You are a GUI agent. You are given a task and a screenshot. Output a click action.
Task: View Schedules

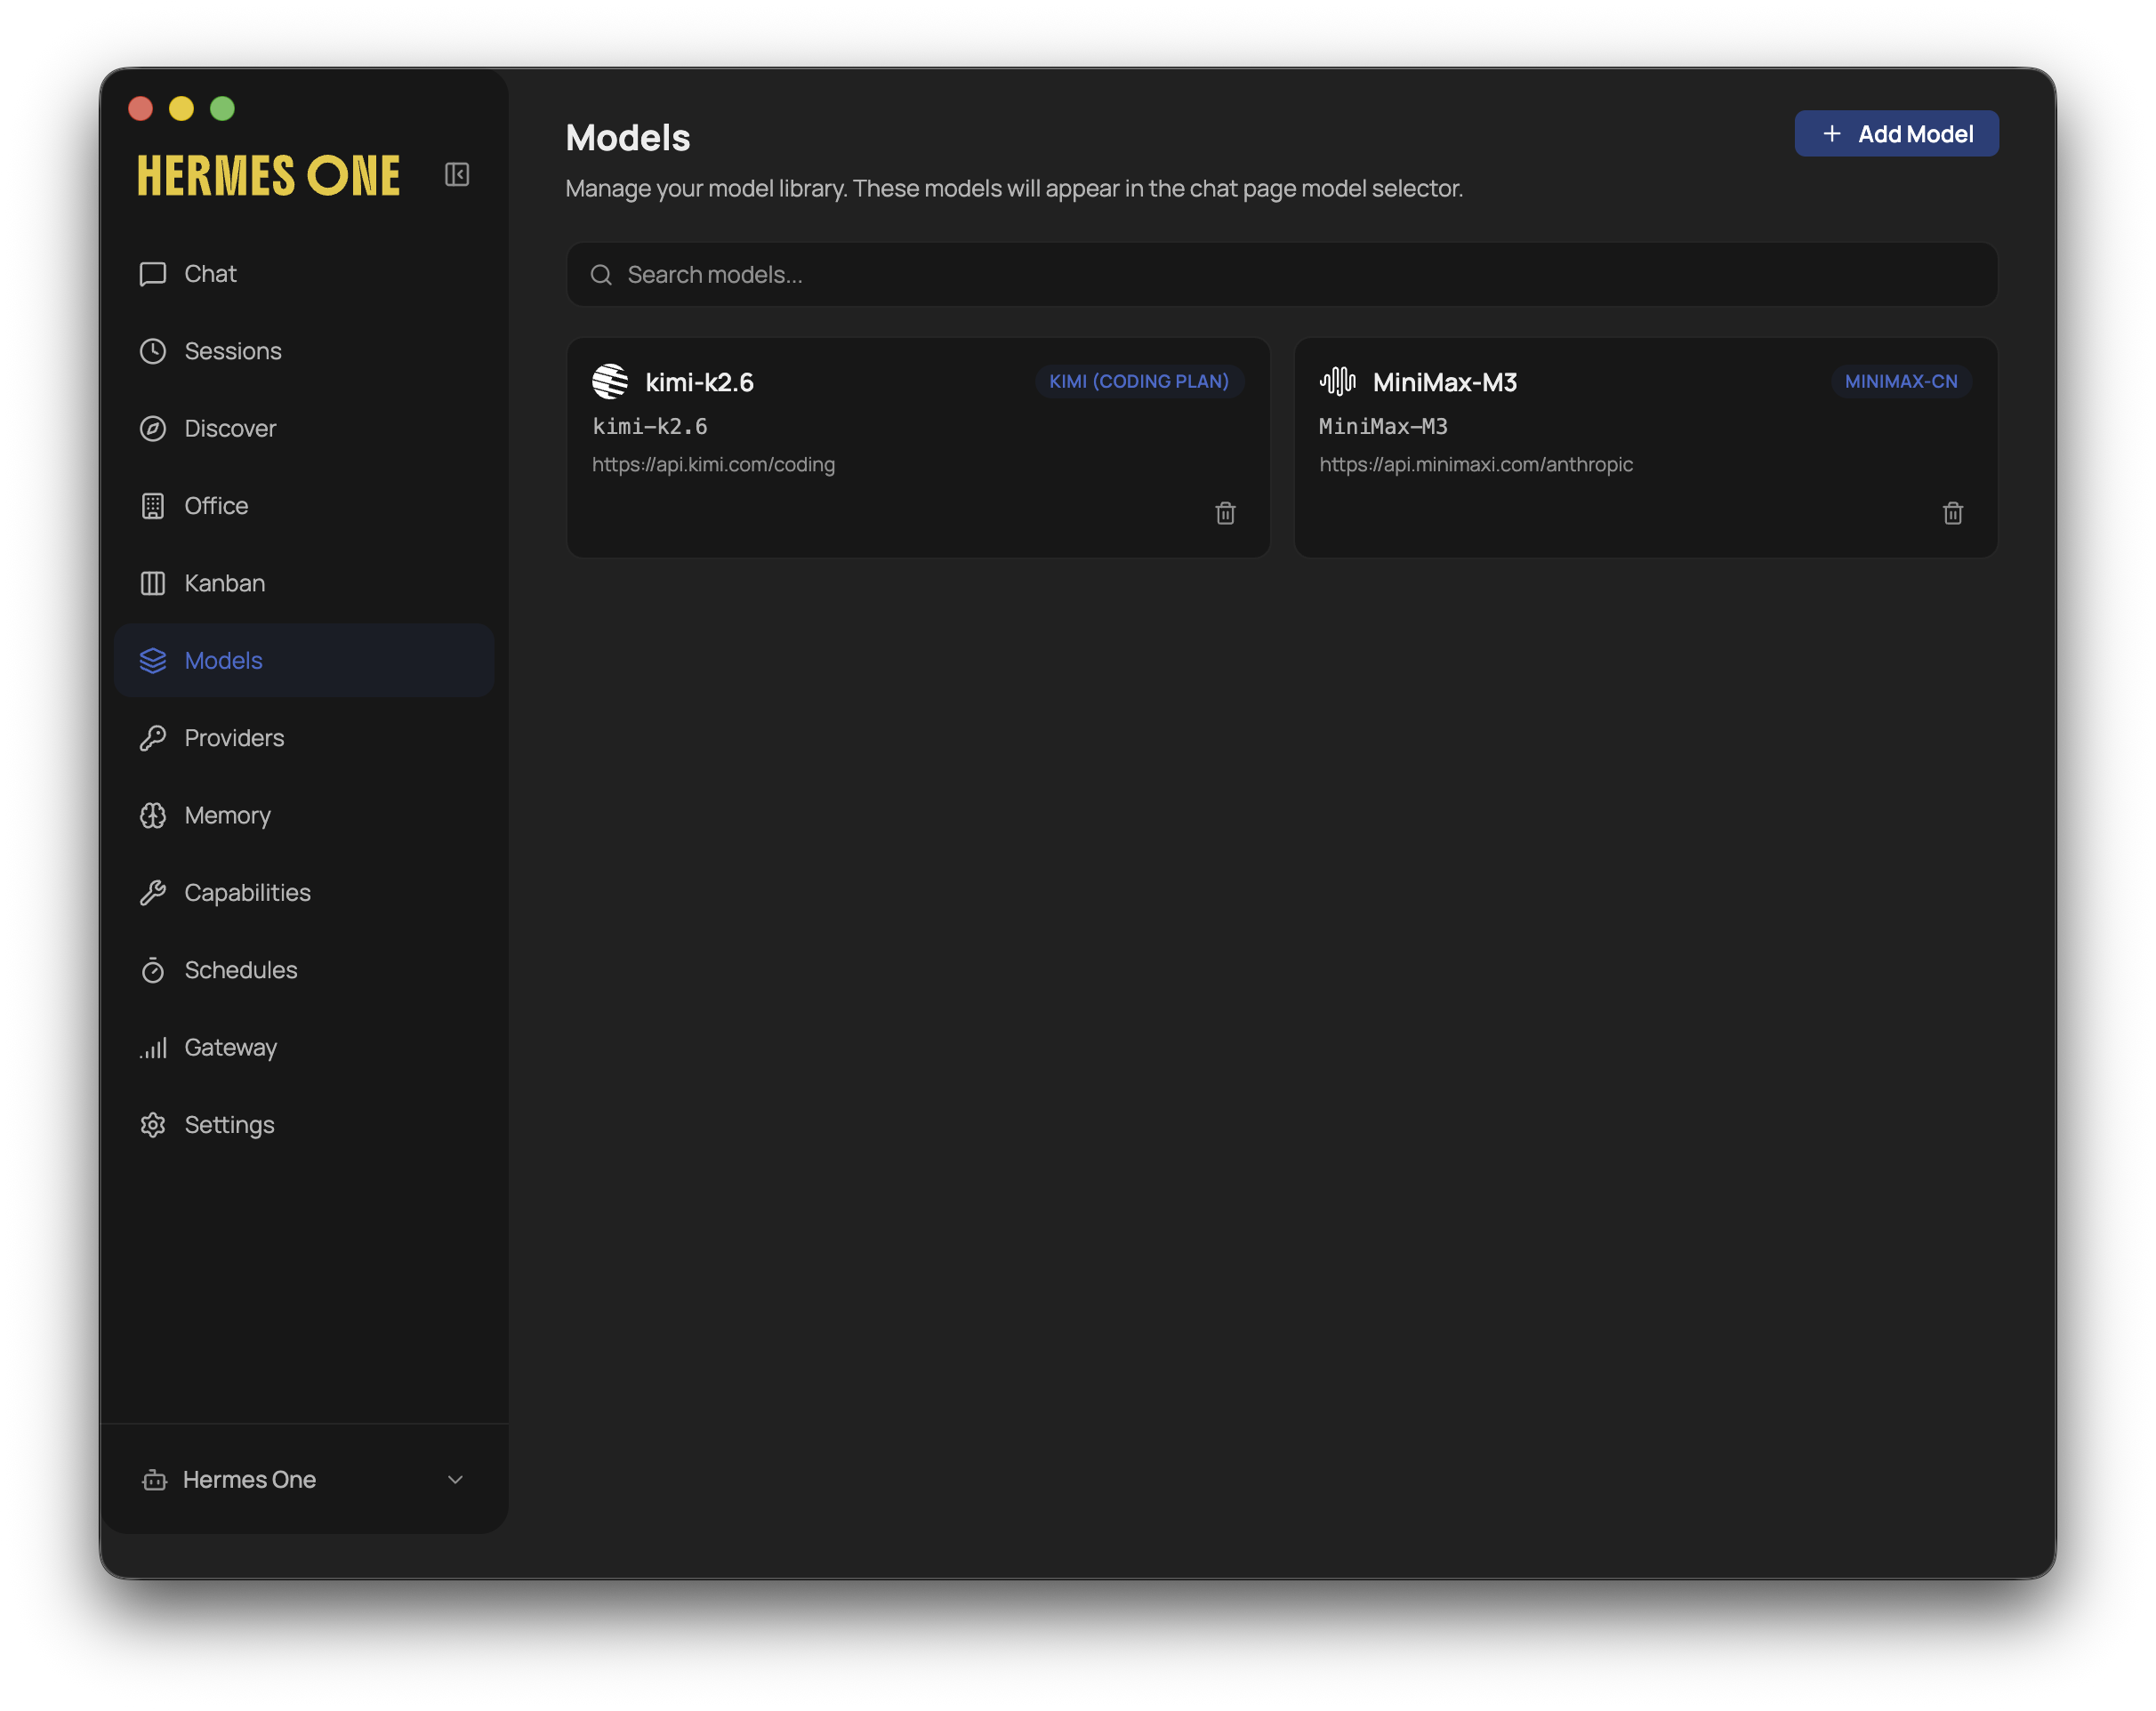pos(304,970)
